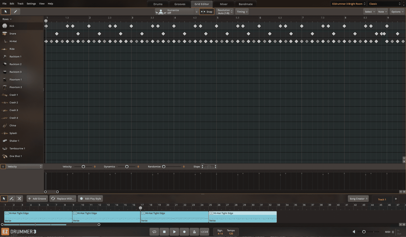This screenshot has width=406, height=237.
Task: Click the Add Groove button
Action: click(37, 199)
